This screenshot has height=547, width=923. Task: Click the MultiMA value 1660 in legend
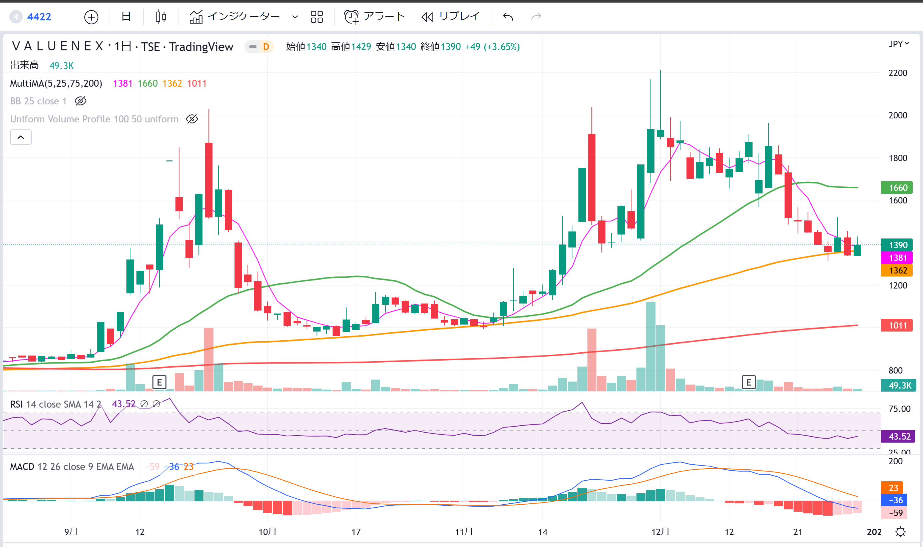(147, 83)
